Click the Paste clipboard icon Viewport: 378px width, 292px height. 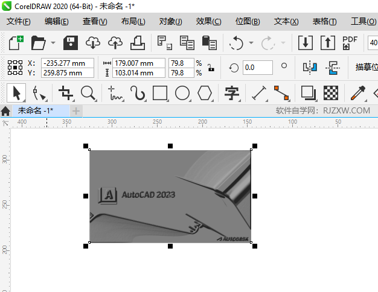coord(210,43)
